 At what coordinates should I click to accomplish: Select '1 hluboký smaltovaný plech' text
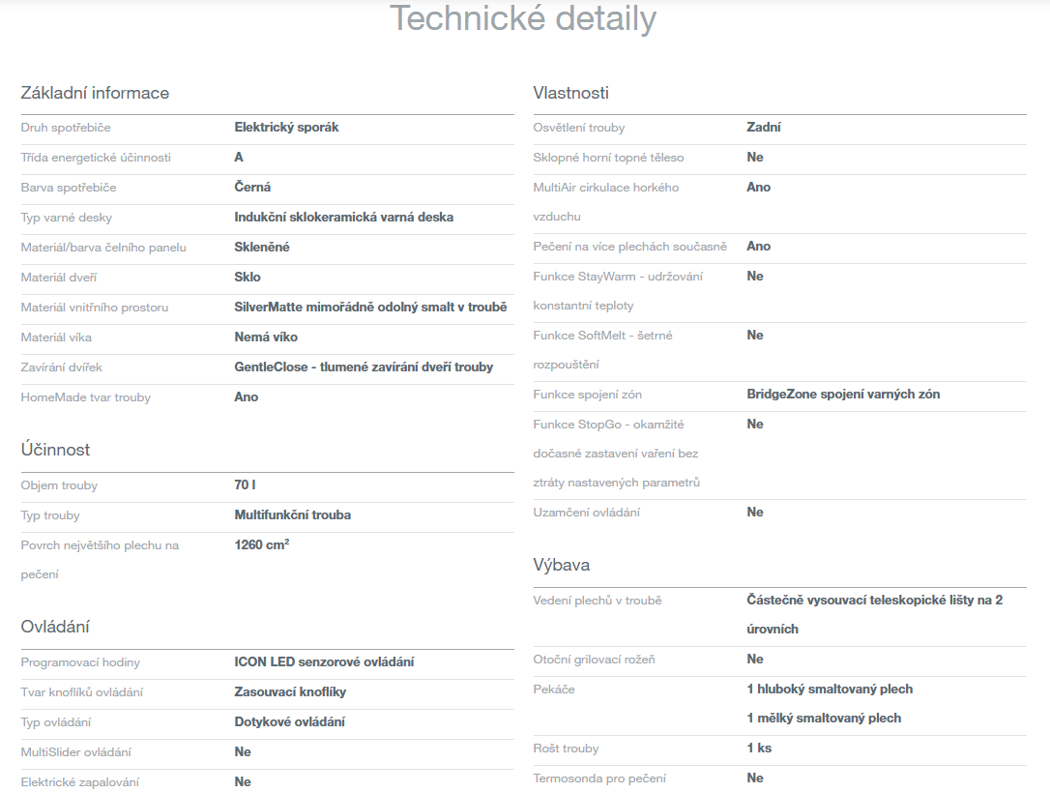[x=830, y=690]
